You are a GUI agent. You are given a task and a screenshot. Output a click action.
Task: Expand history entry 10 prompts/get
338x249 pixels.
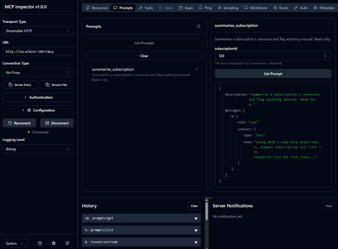(141, 218)
